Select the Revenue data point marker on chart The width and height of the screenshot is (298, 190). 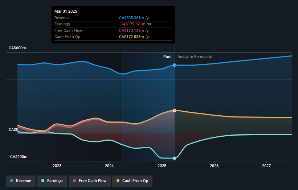pos(175,65)
